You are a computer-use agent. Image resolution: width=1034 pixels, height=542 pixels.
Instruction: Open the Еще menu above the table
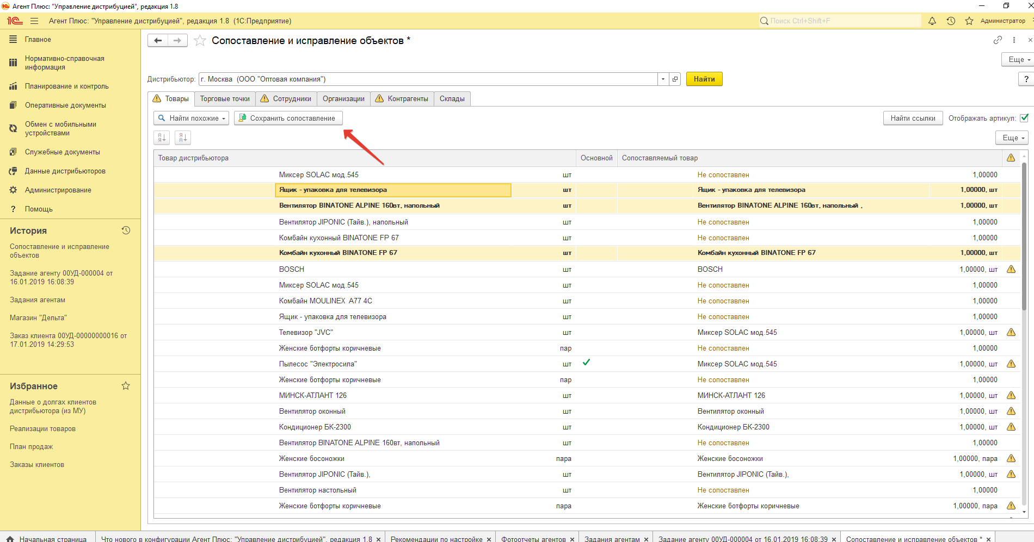[1012, 138]
